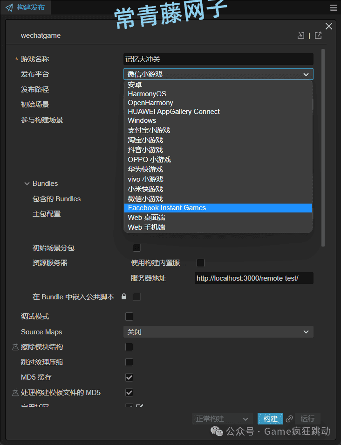Uncheck 处理构建模板文件的 MD5 checkbox
The height and width of the screenshot is (445, 341).
129,393
